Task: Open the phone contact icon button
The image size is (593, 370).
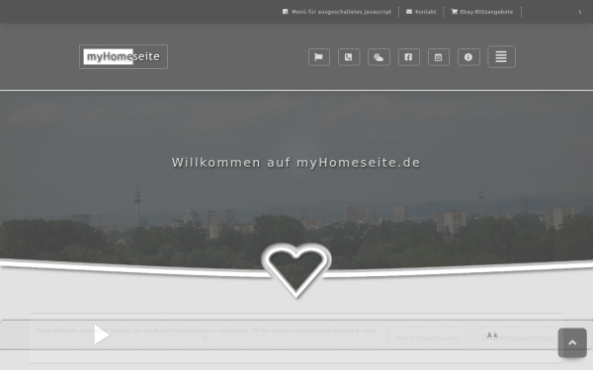Action: [x=349, y=57]
